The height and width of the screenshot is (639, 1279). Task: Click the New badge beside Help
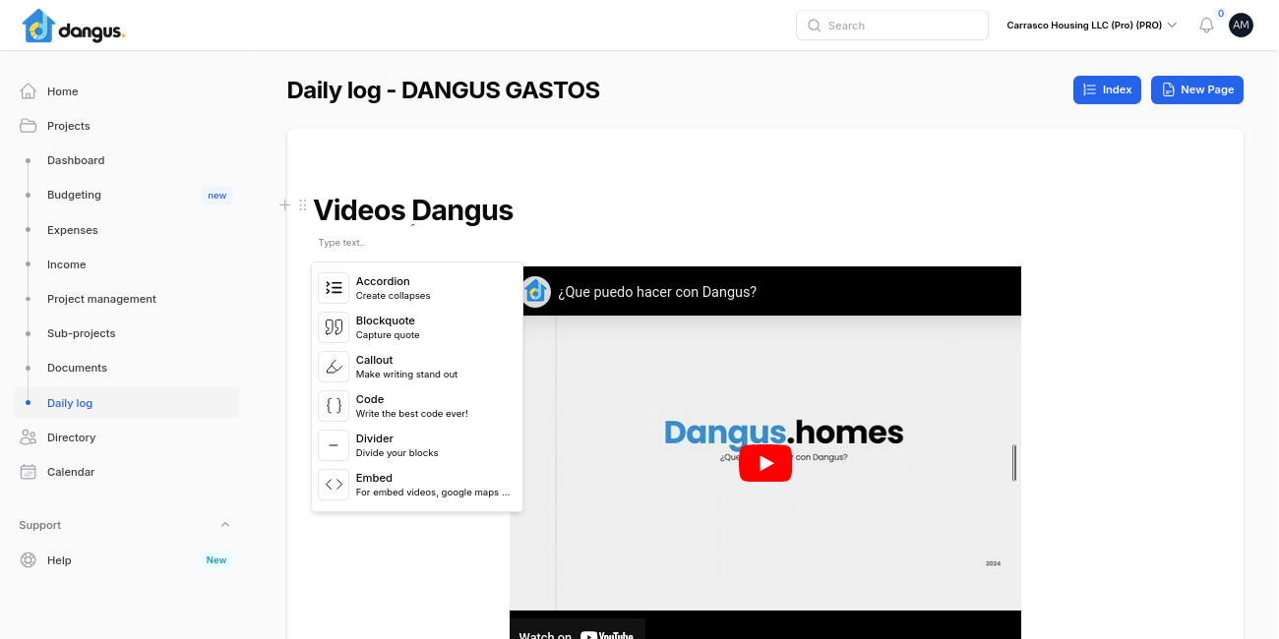(216, 560)
